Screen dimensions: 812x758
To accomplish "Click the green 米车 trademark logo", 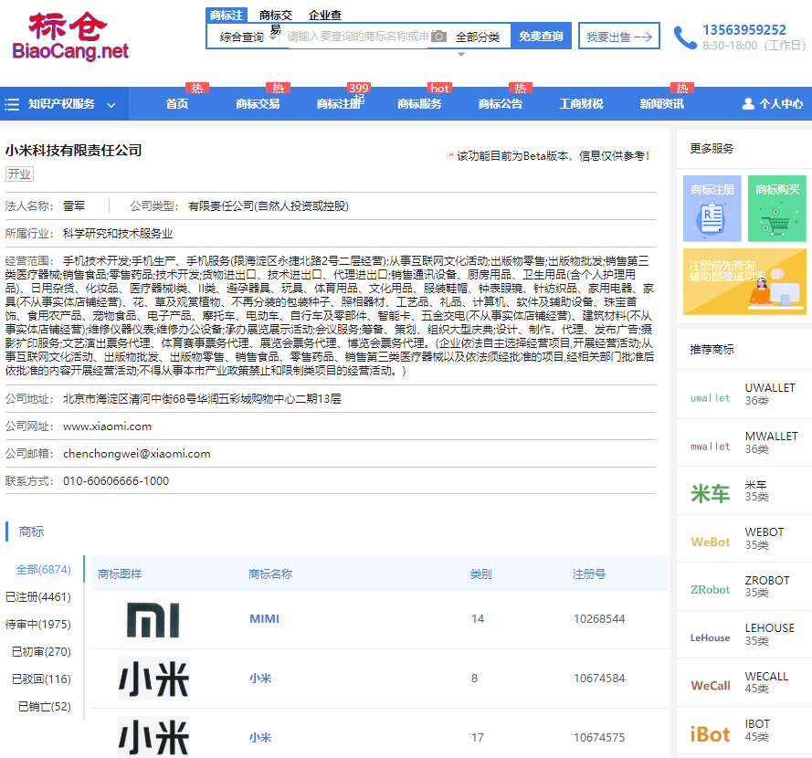I will 710,493.
